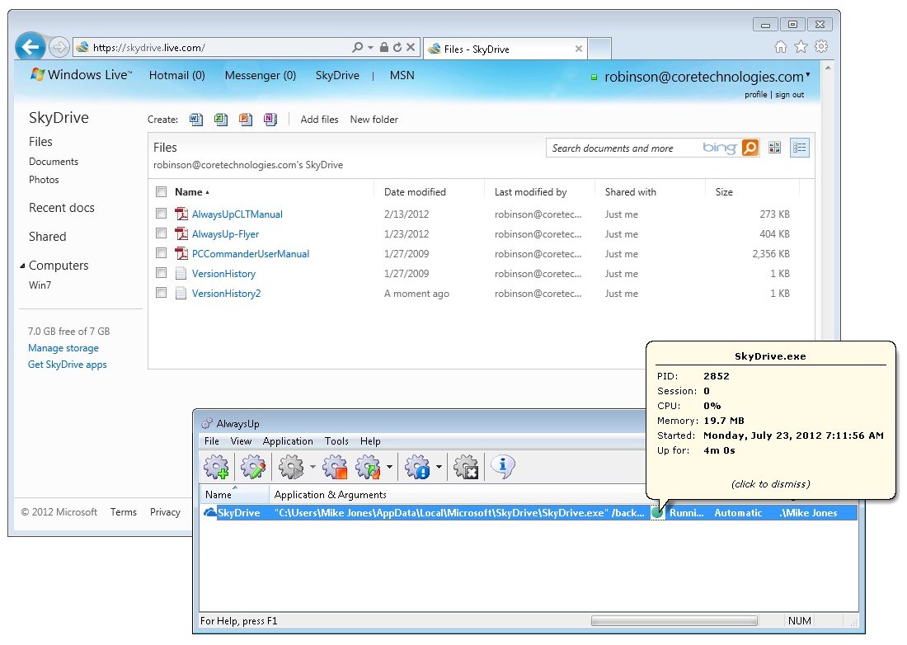
Task: Open the account dropdown next to email
Action: [807, 74]
